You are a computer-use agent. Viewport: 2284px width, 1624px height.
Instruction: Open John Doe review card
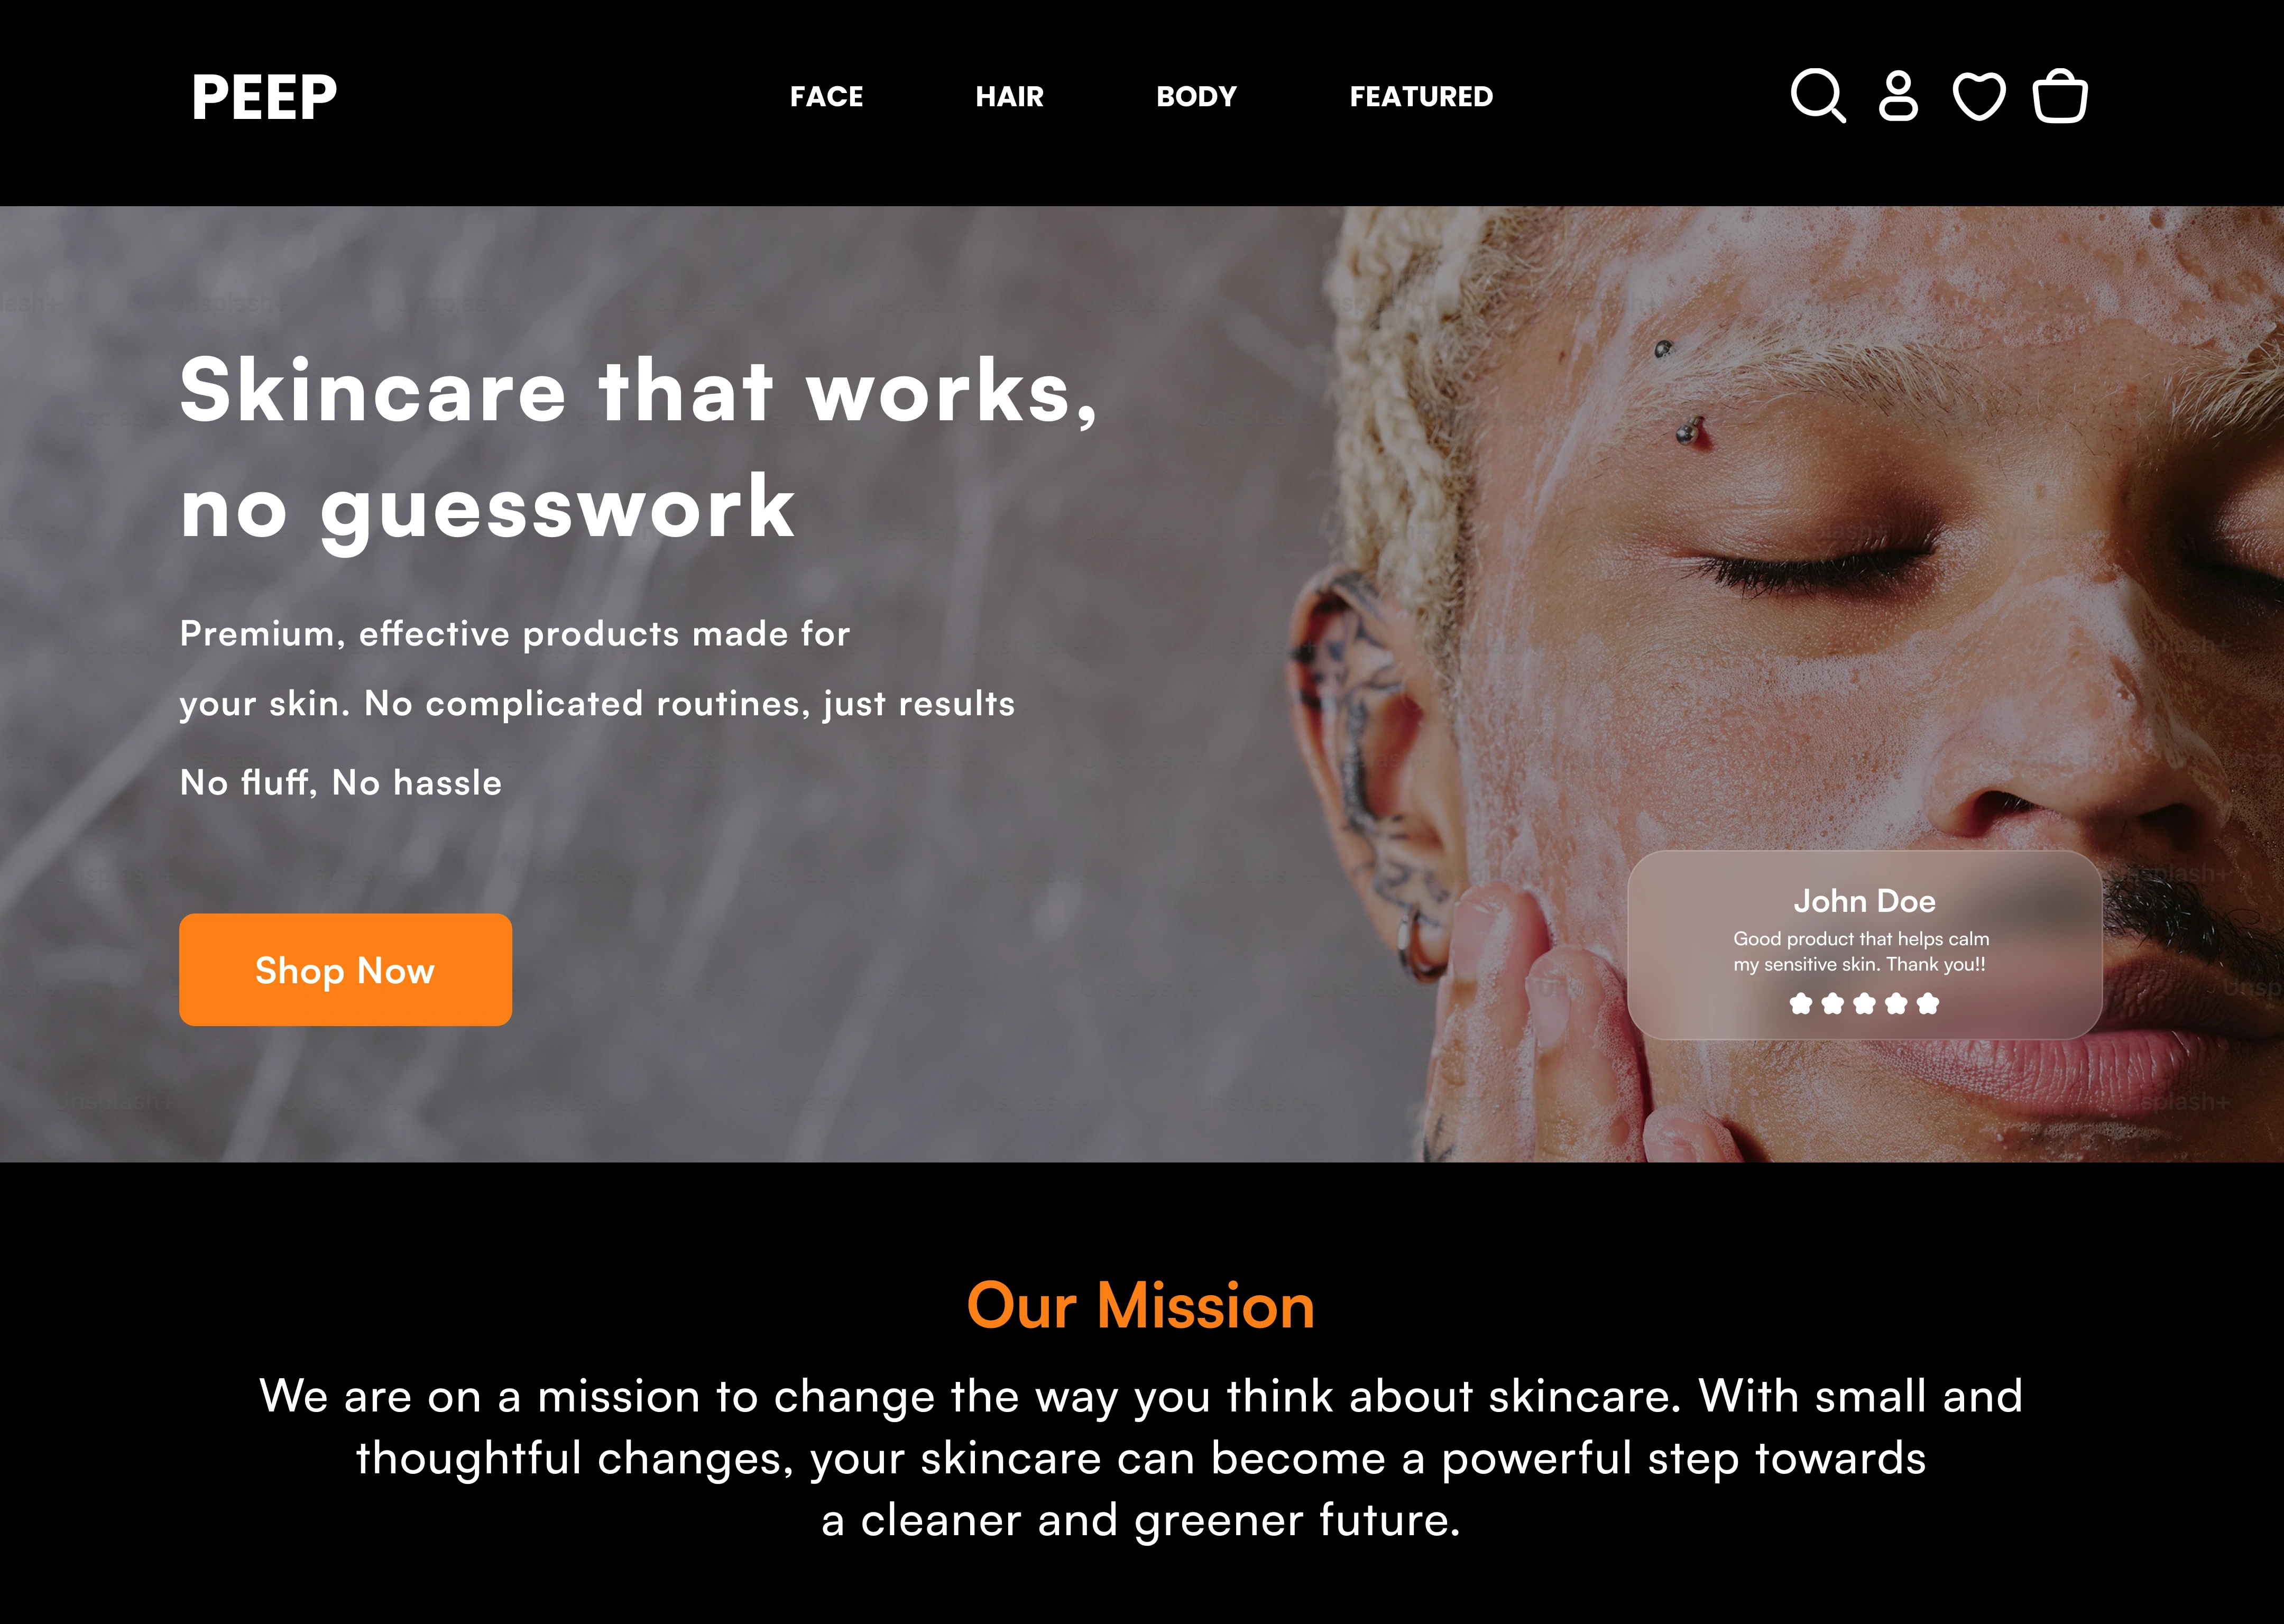pos(1864,945)
